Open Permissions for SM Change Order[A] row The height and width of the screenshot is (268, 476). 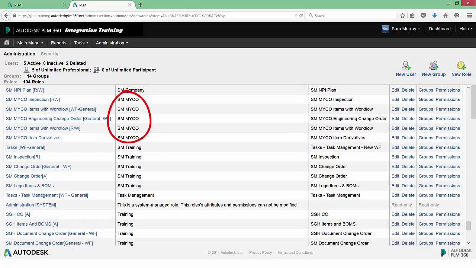coord(448,176)
